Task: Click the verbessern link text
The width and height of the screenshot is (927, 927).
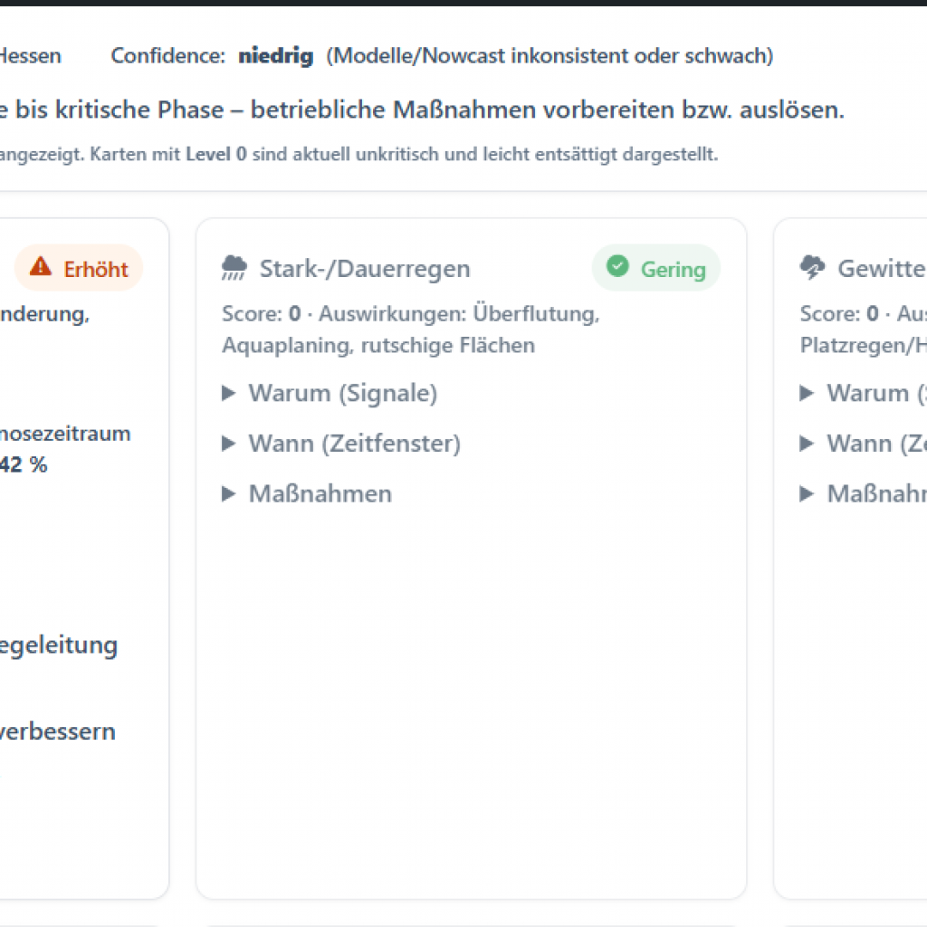Action: (x=56, y=731)
